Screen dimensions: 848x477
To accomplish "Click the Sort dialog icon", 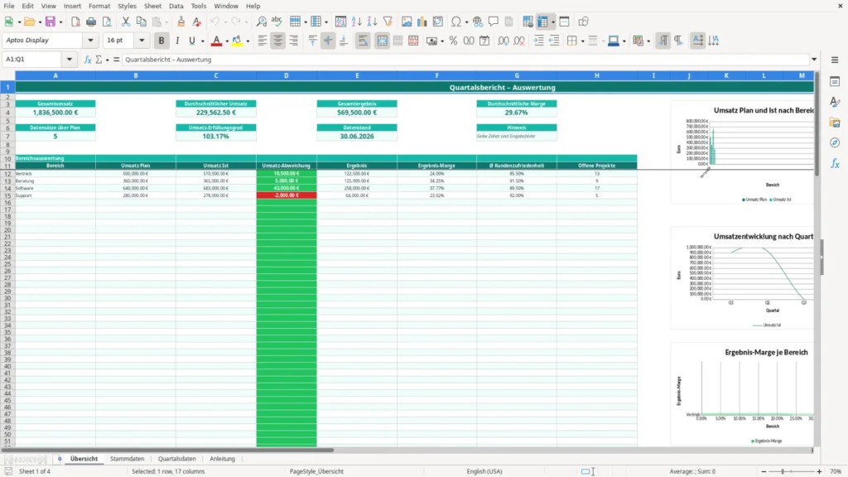I will [x=340, y=22].
